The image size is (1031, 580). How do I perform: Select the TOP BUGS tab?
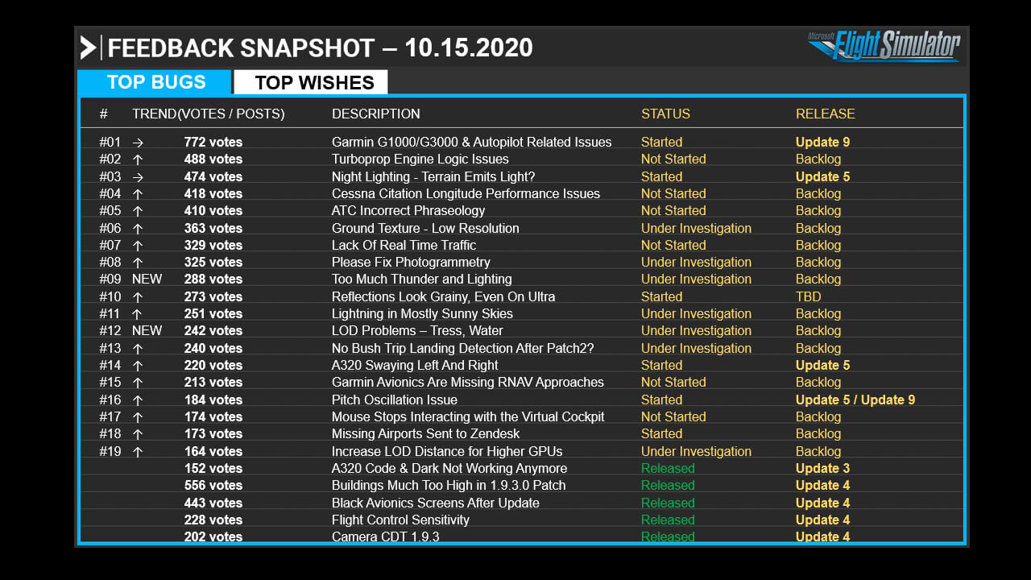[x=156, y=82]
